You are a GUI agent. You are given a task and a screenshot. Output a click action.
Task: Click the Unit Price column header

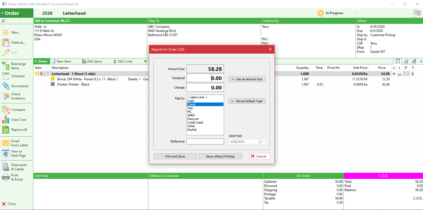(360, 68)
